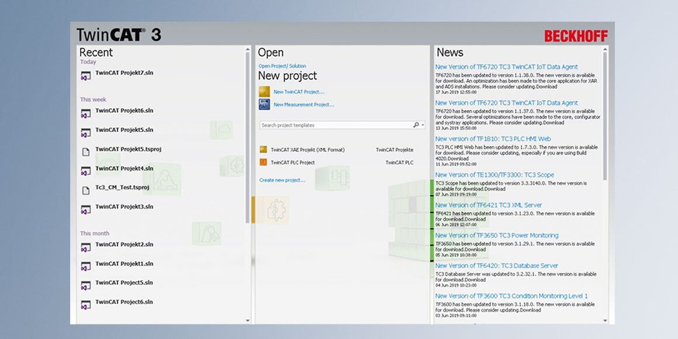
Task: Click the BECKHOFF logo
Action: point(576,36)
